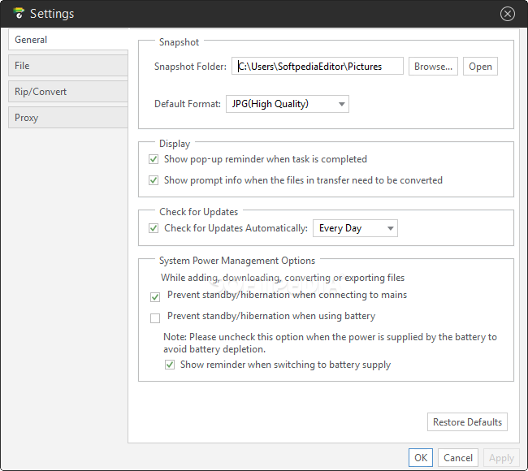Open the snapshot folder with Open button

click(480, 67)
